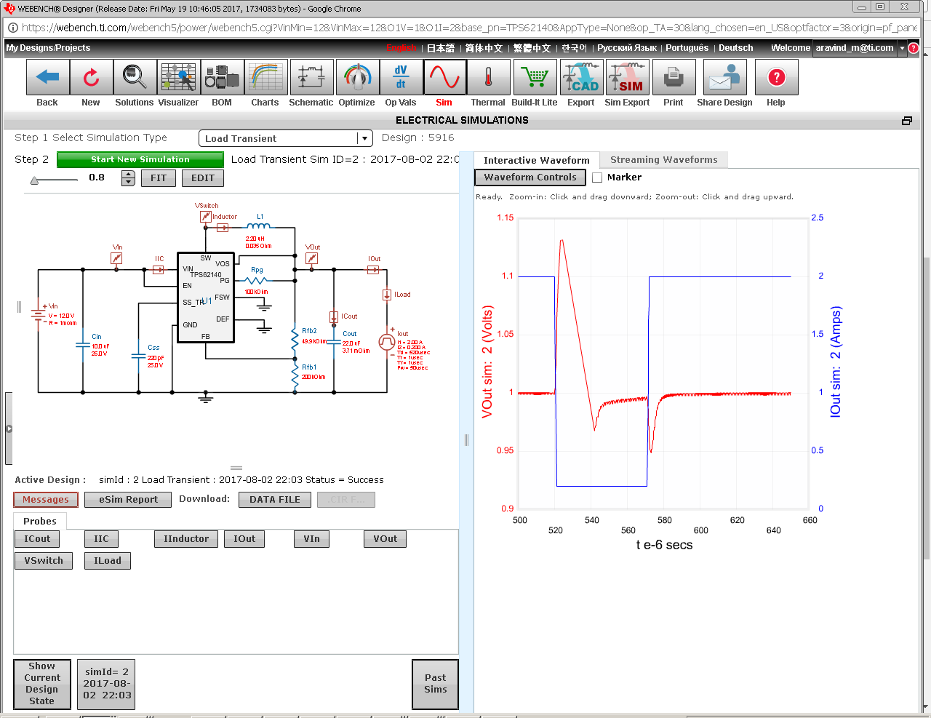Screen dimensions: 931x718
Task: Click the vertical splitter between schematic and waveform
Action: [x=466, y=439]
